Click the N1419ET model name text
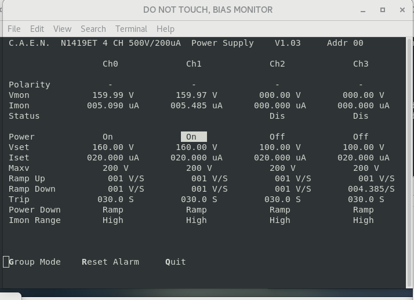This screenshot has height=300, width=414. [79, 43]
